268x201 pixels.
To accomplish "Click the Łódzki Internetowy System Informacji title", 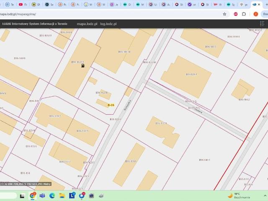I will pyautogui.click(x=34, y=24).
